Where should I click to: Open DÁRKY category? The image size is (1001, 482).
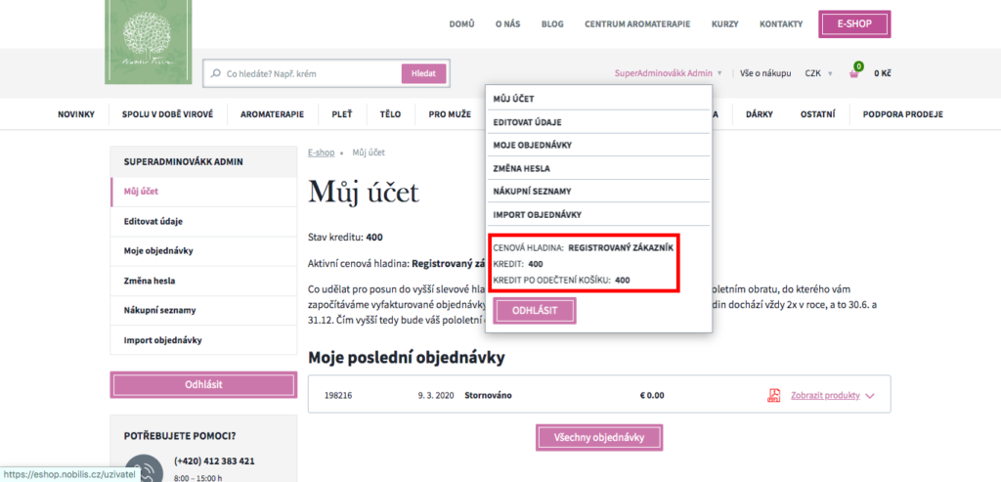point(759,114)
